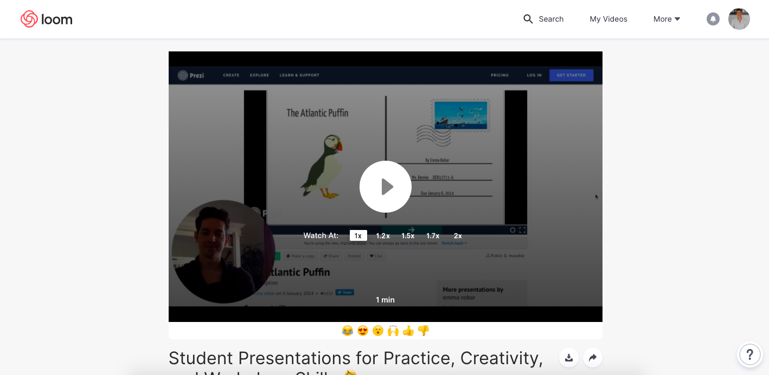React with the thumbs down emoji

click(424, 331)
